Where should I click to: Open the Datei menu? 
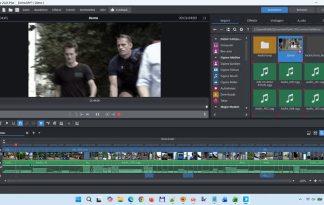[26, 10]
